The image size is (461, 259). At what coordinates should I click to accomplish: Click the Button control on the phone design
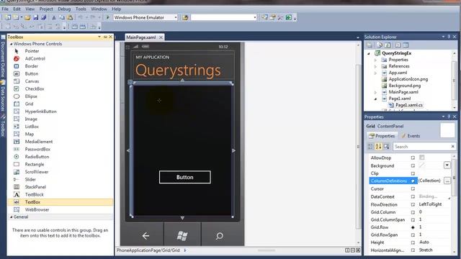pyautogui.click(x=185, y=178)
